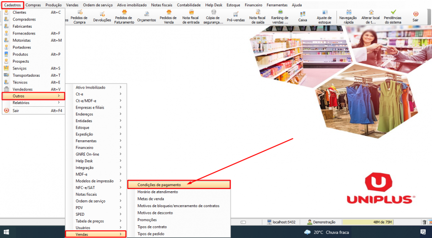Select Clientes in the Cadastros menu
This screenshot has height=238, width=432.
pos(32,12)
